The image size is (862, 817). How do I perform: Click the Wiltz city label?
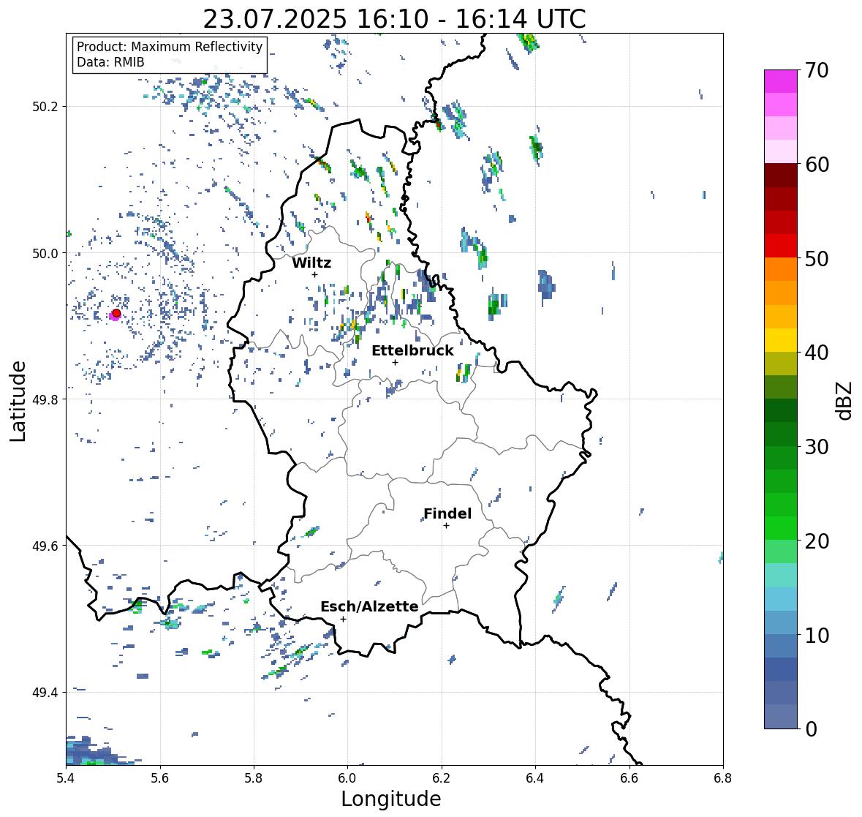coord(311,263)
